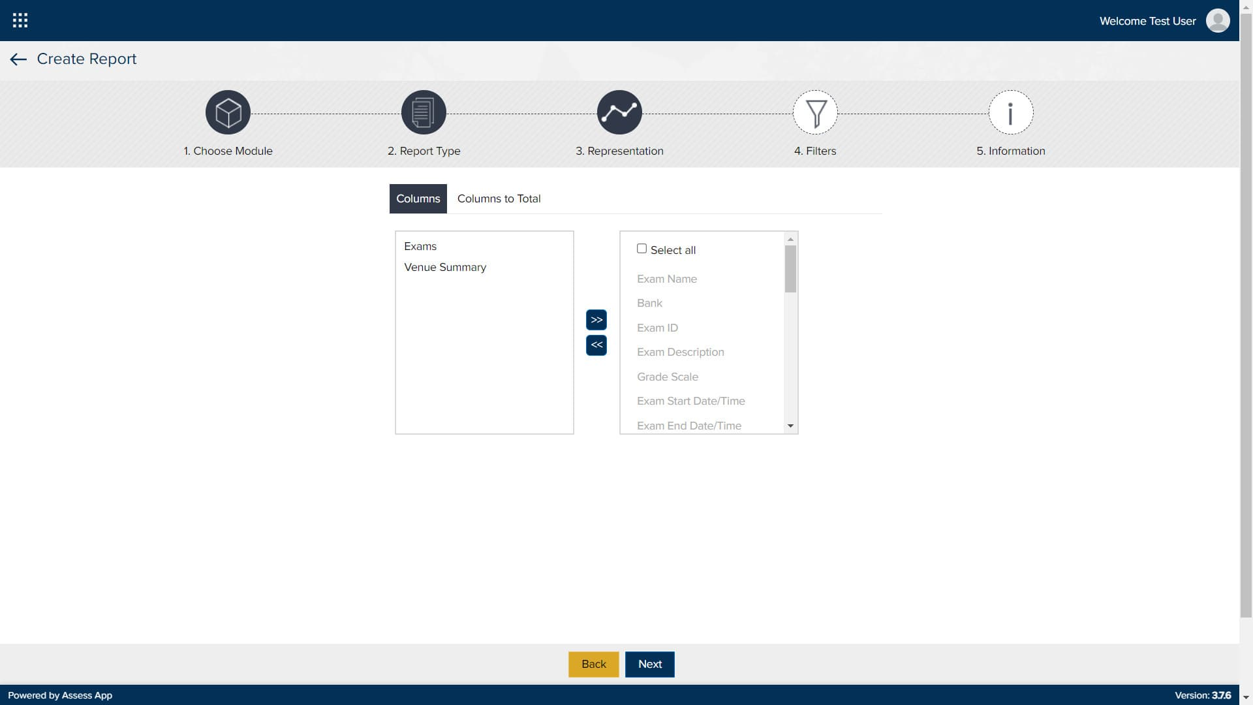1253x705 pixels.
Task: Move columns left with << button
Action: [x=596, y=345]
